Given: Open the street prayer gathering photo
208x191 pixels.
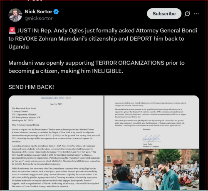Looking at the screenshot, I should point(152,170).
